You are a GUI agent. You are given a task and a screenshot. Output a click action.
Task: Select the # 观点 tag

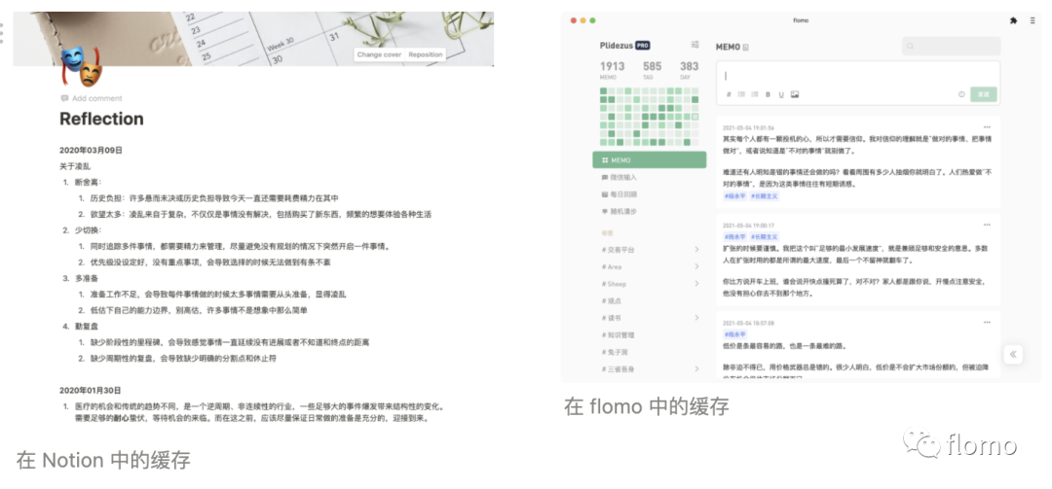click(614, 300)
